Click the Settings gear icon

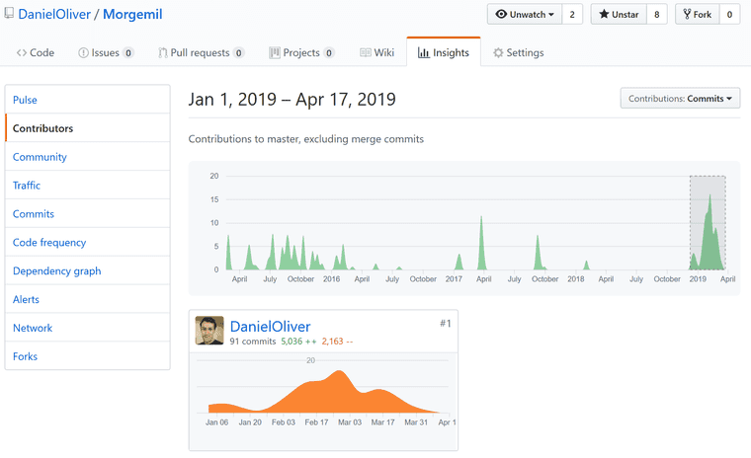[x=498, y=53]
